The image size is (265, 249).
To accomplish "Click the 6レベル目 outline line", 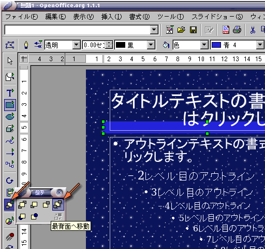I will tap(229, 228).
